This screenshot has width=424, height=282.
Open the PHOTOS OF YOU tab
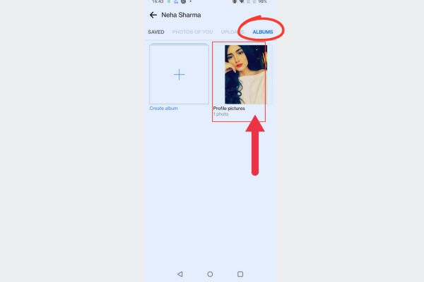192,32
